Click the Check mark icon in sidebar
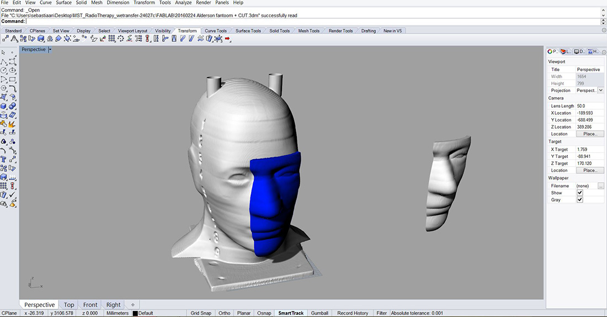Viewport: 607px width, 317px height. (x=12, y=194)
